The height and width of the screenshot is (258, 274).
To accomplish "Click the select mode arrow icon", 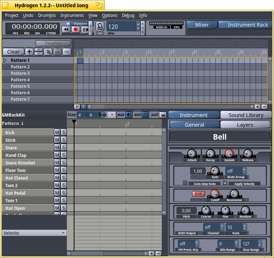I will tap(48, 52).
